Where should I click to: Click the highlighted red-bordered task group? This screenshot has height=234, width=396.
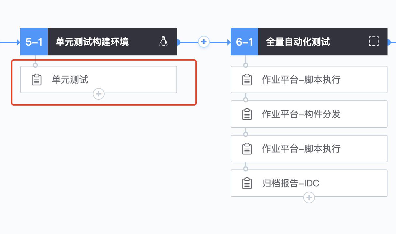click(x=104, y=82)
